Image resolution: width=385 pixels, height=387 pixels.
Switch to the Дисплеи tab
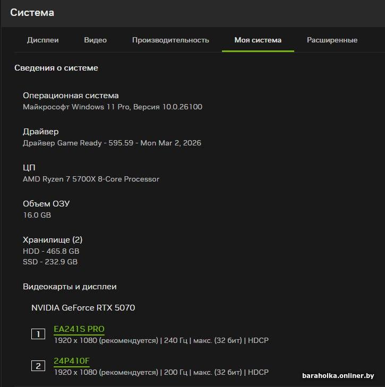click(43, 40)
